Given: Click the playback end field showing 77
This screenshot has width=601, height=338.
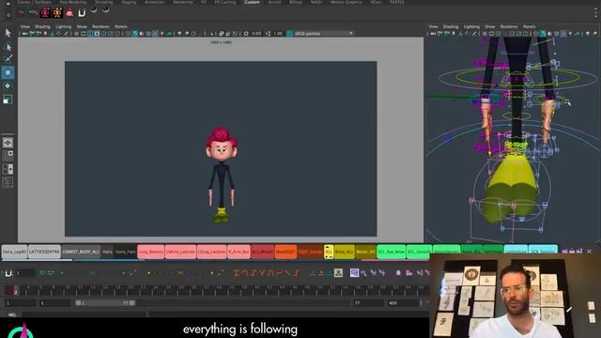Looking at the screenshot, I should click(x=368, y=303).
